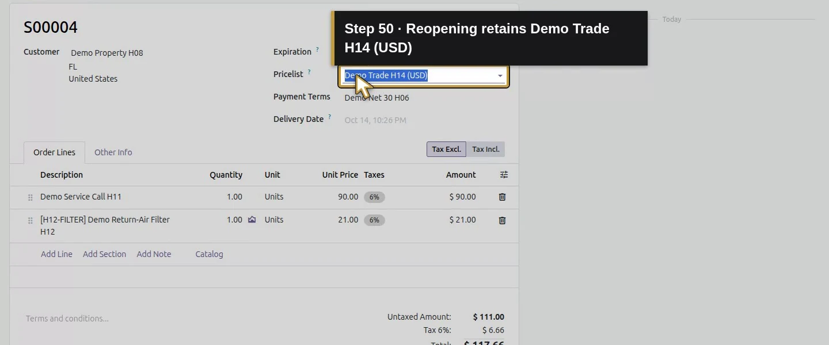Open help tooltip next to Expiration

(317, 50)
